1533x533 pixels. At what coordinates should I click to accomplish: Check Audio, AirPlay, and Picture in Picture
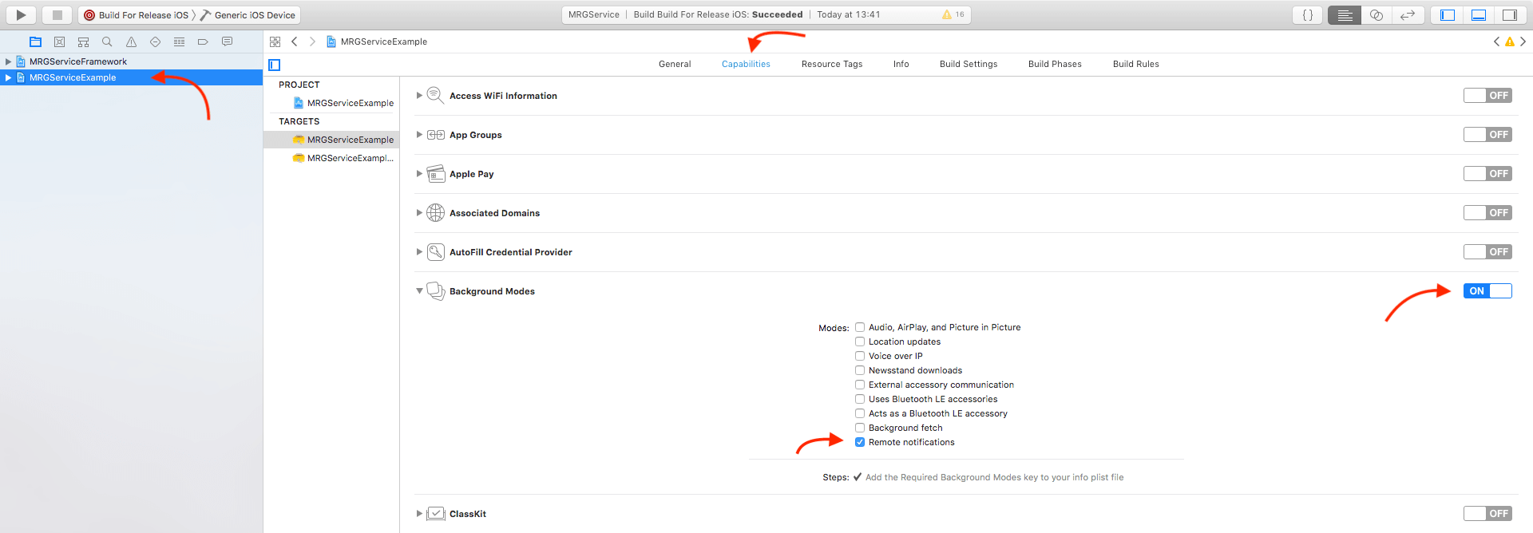point(860,327)
